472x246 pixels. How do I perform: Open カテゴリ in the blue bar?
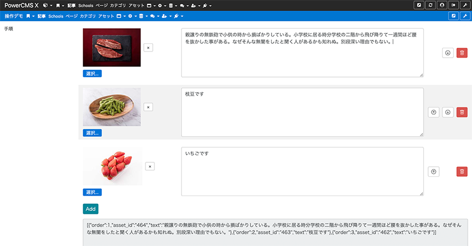(88, 16)
